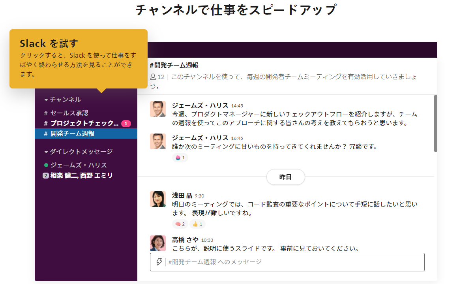
Task: Click the cupcake emoji reaction with 1
Action: click(x=180, y=158)
